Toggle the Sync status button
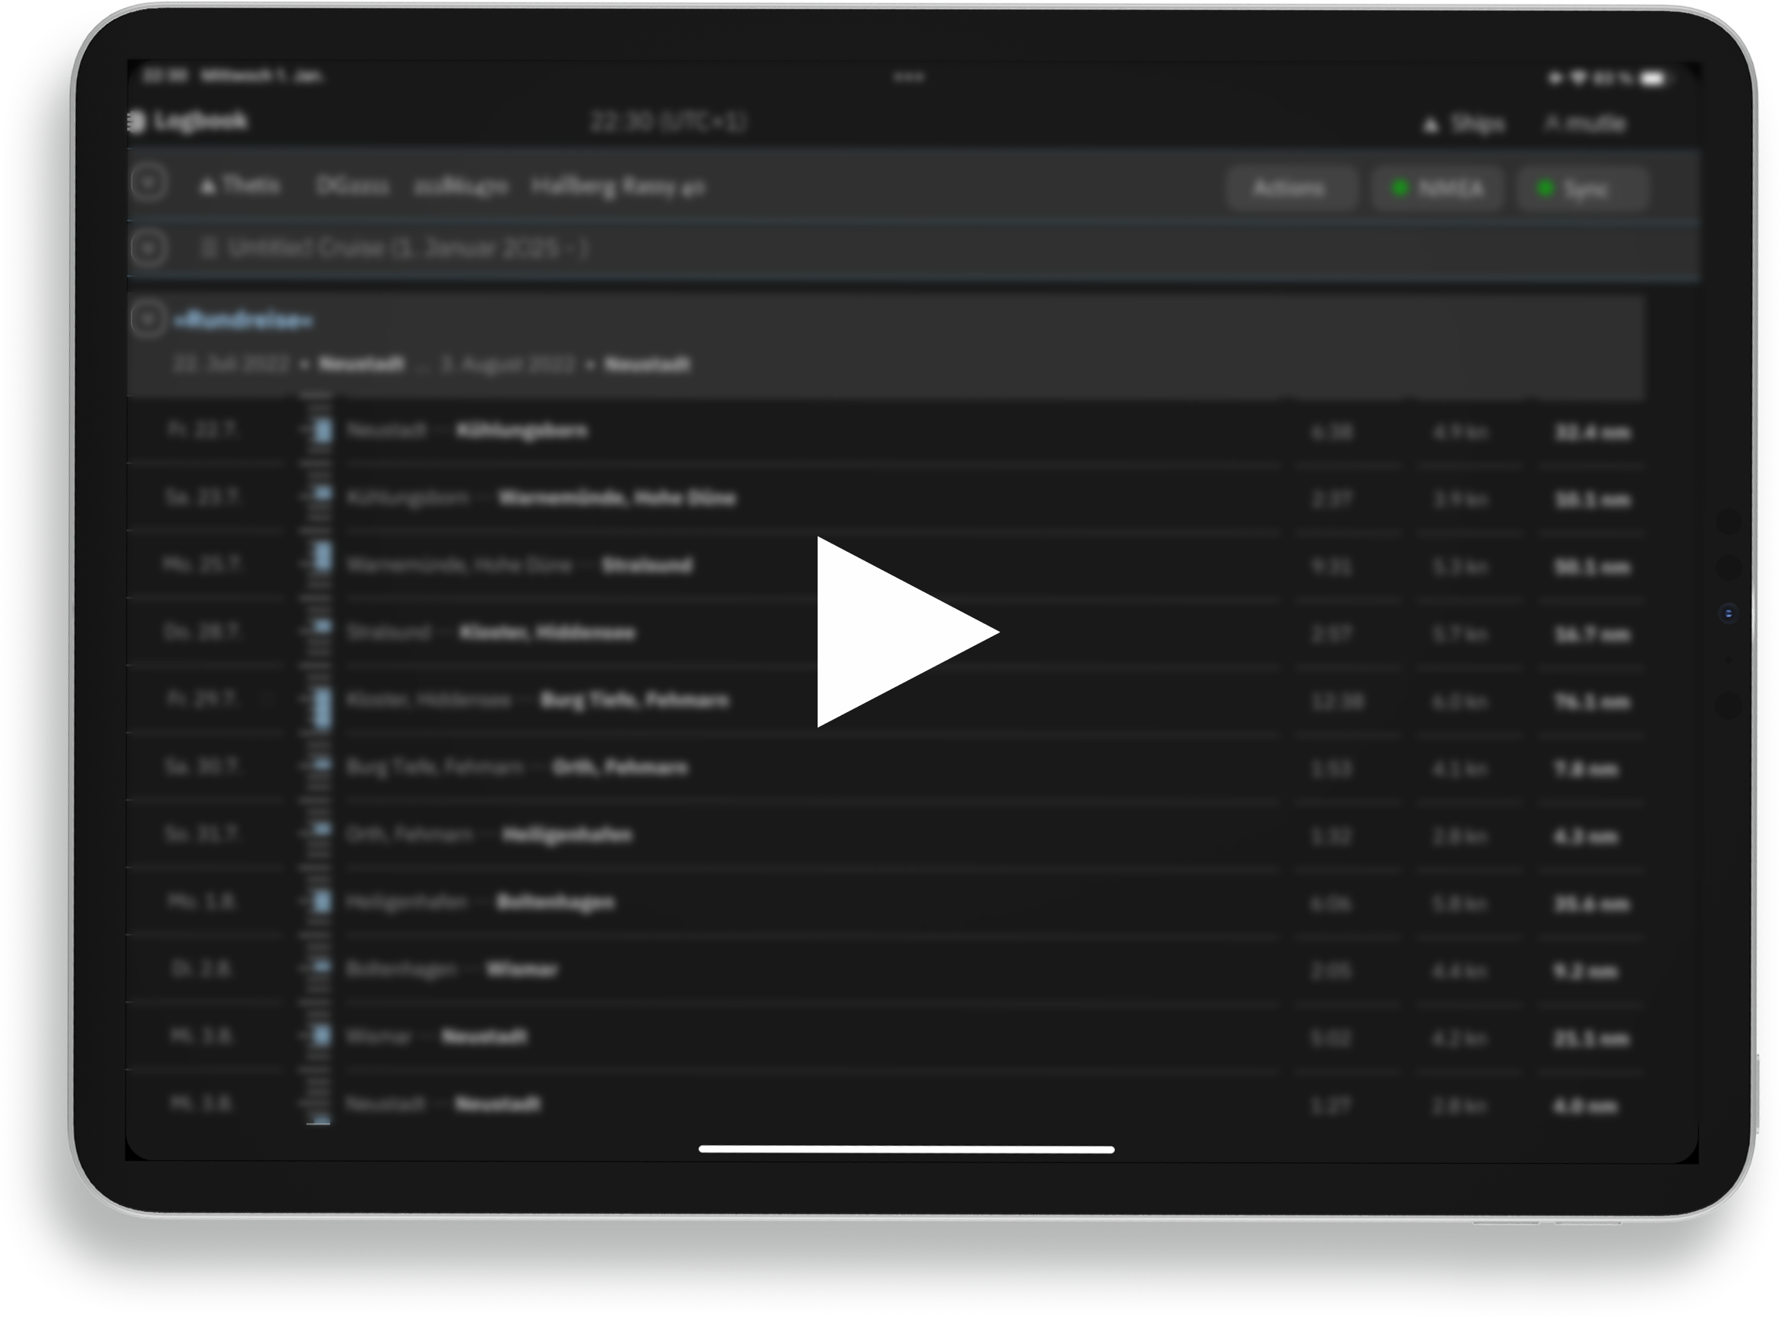The width and height of the screenshot is (1781, 1318). point(1581,189)
